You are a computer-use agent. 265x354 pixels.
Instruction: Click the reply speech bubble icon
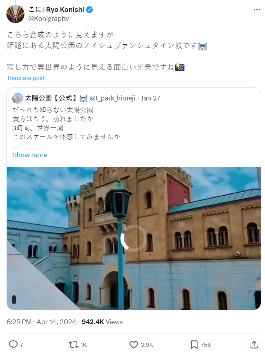(x=13, y=345)
